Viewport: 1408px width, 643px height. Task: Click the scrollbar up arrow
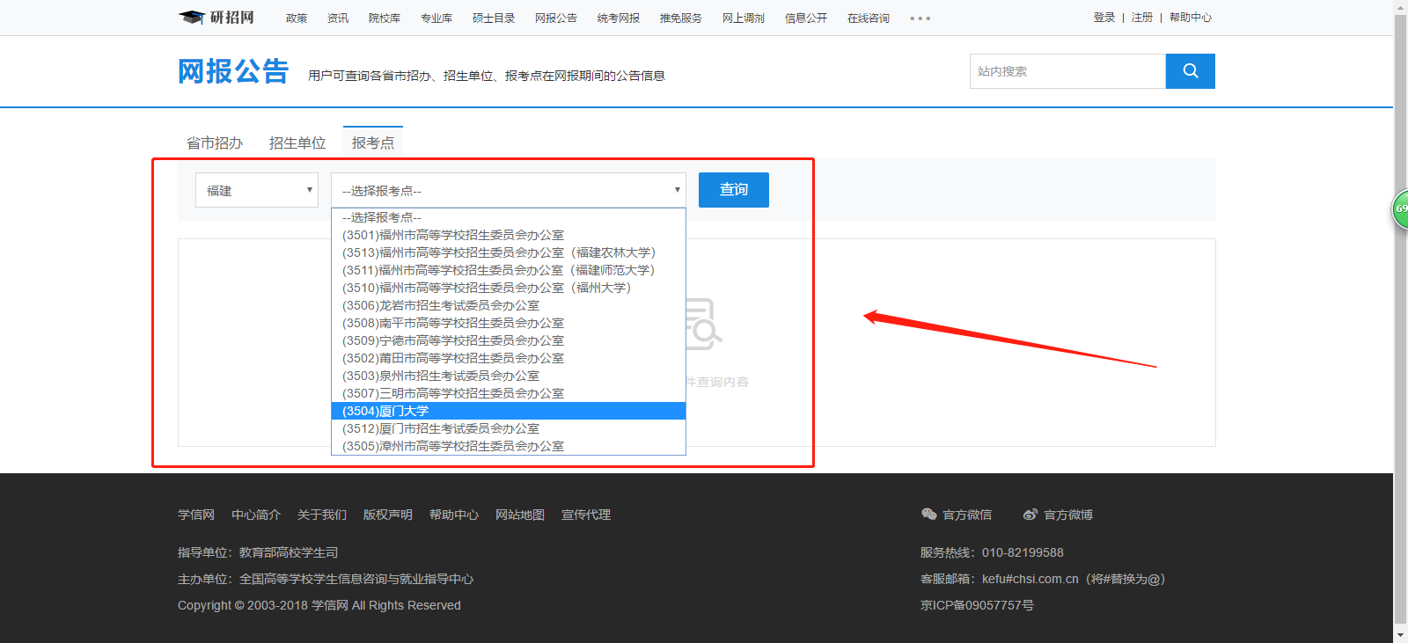1401,7
